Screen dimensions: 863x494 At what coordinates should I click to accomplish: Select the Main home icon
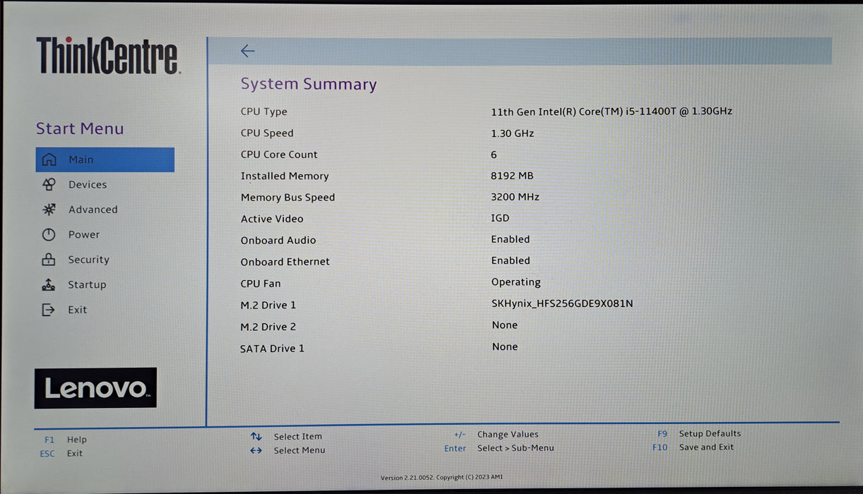[x=49, y=159]
